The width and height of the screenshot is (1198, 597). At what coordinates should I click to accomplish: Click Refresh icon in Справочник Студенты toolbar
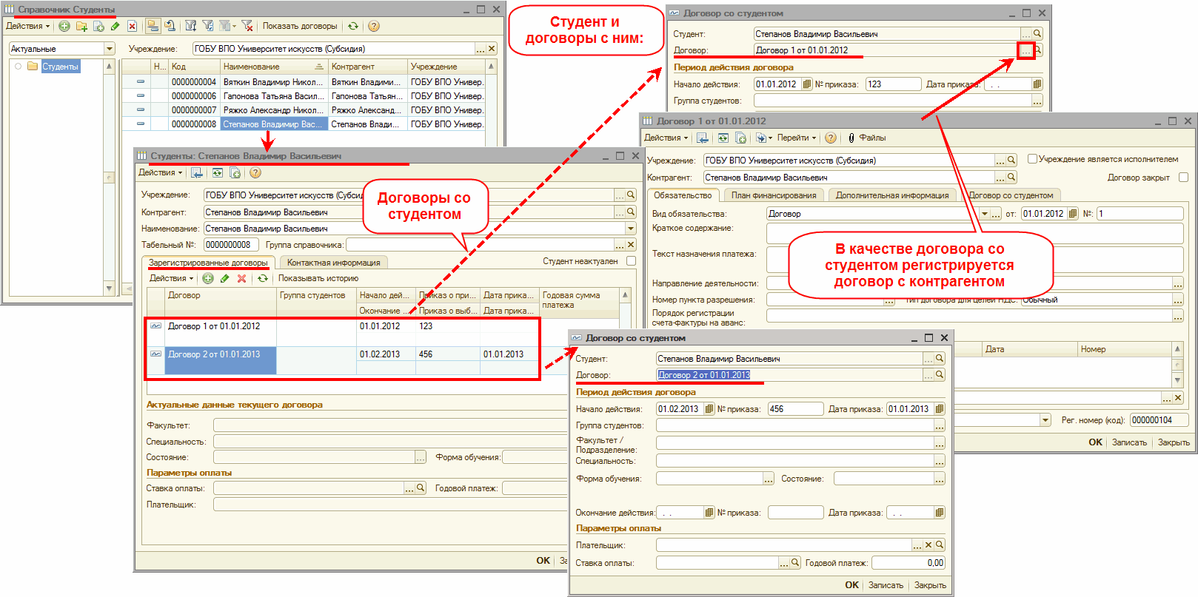click(x=353, y=26)
